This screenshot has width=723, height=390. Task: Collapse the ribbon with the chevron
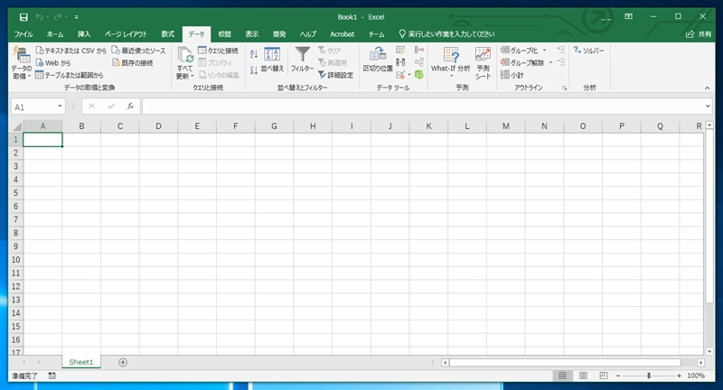(x=707, y=88)
